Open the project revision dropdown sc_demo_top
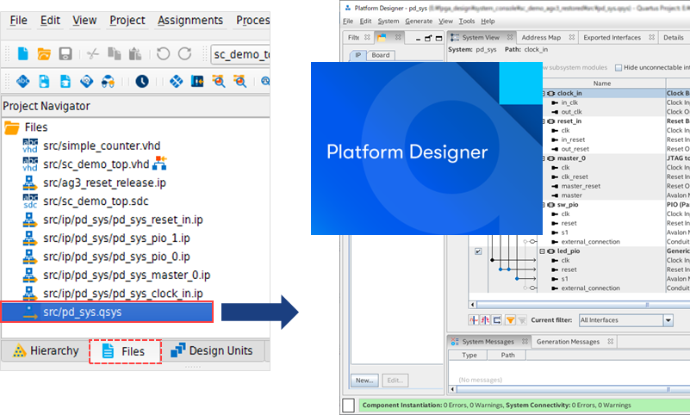The image size is (690, 415). (x=241, y=55)
